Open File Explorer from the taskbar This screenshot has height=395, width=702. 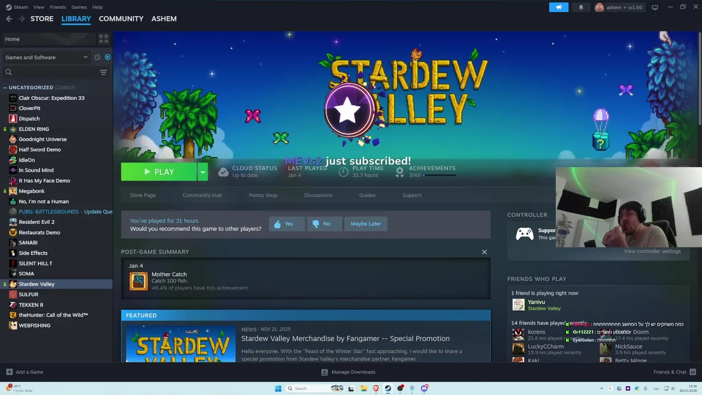(x=363, y=388)
